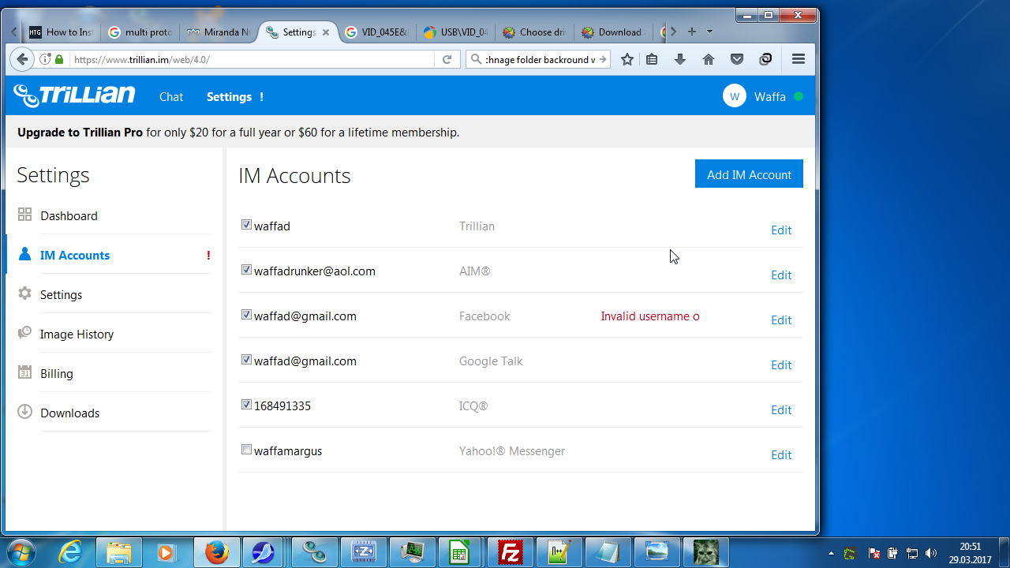This screenshot has height=568, width=1010.
Task: Close the Settings browser tab
Action: click(326, 32)
